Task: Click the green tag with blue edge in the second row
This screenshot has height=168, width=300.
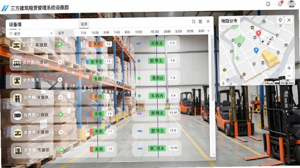Action: tap(95, 62)
